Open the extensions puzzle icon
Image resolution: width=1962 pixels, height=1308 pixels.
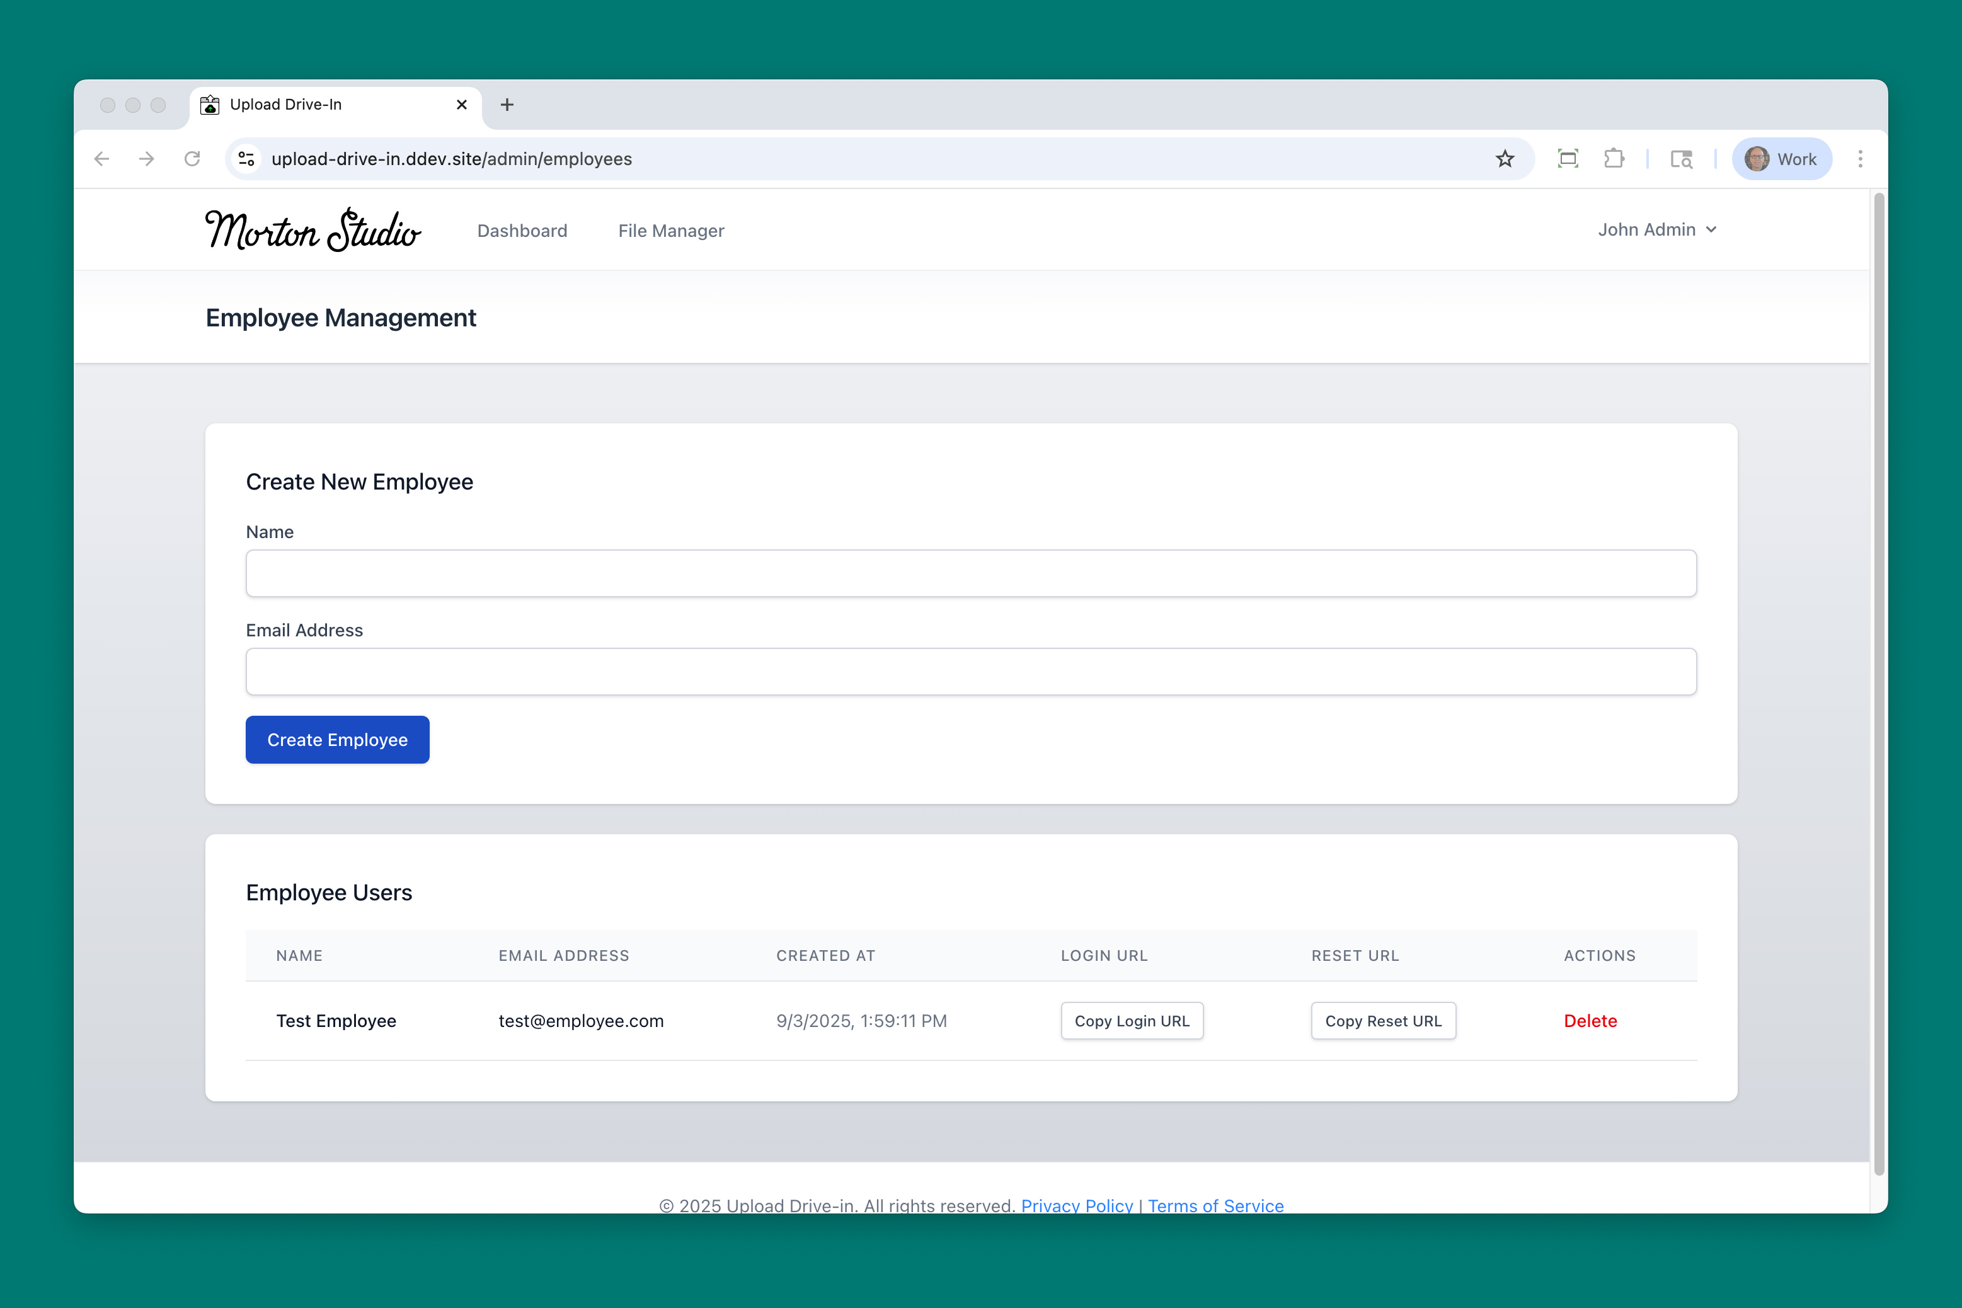[x=1614, y=159]
